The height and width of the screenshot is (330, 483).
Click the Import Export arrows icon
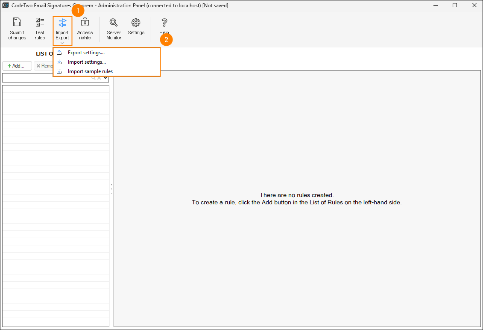tap(62, 23)
